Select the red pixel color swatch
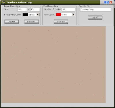The image size is (115, 108). [x=58, y=15]
